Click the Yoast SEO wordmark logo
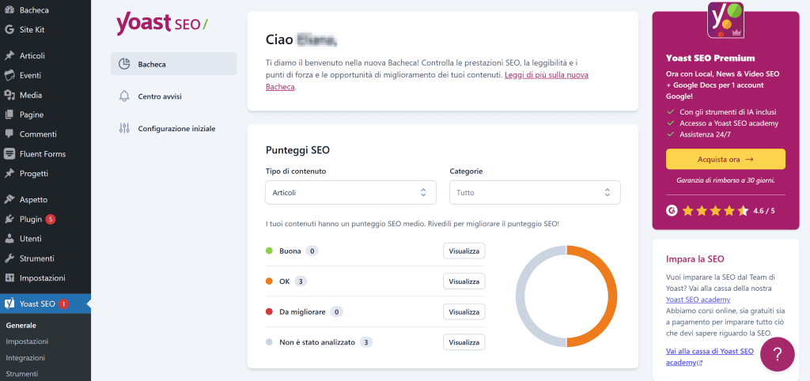The width and height of the screenshot is (810, 381). click(161, 25)
